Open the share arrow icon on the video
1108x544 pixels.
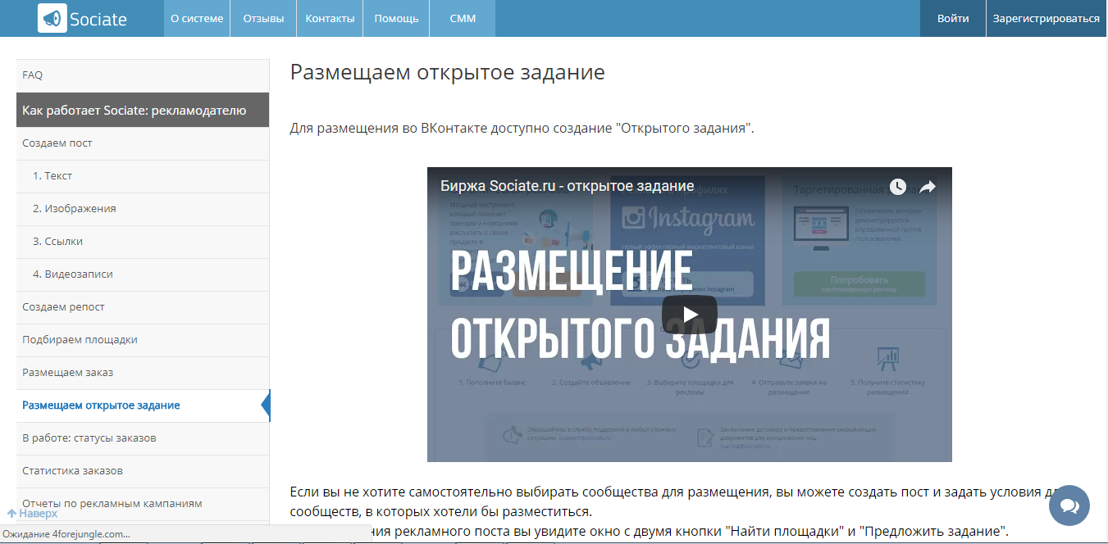[x=927, y=187]
